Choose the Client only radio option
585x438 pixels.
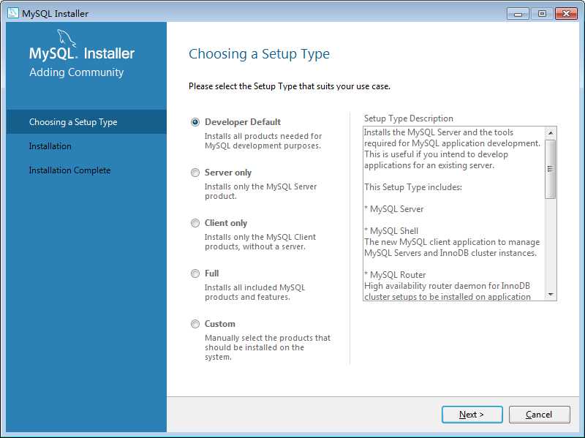click(x=195, y=223)
